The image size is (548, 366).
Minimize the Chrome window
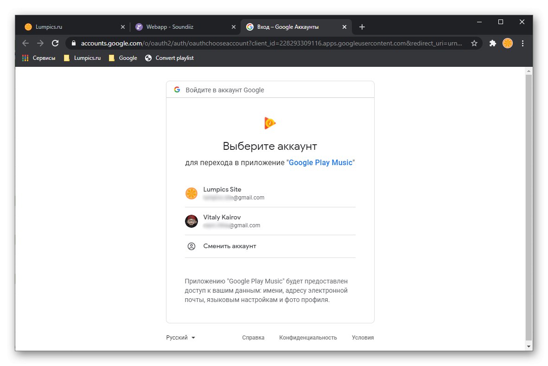[x=479, y=22]
